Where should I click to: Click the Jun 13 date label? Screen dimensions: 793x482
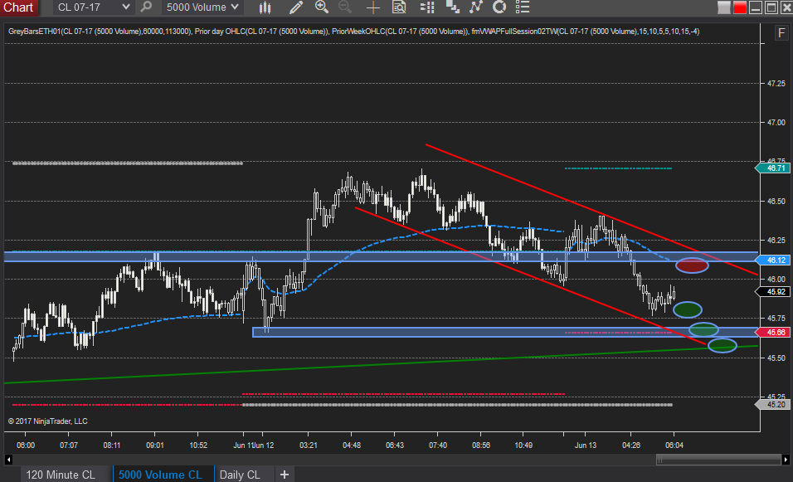pyautogui.click(x=586, y=445)
